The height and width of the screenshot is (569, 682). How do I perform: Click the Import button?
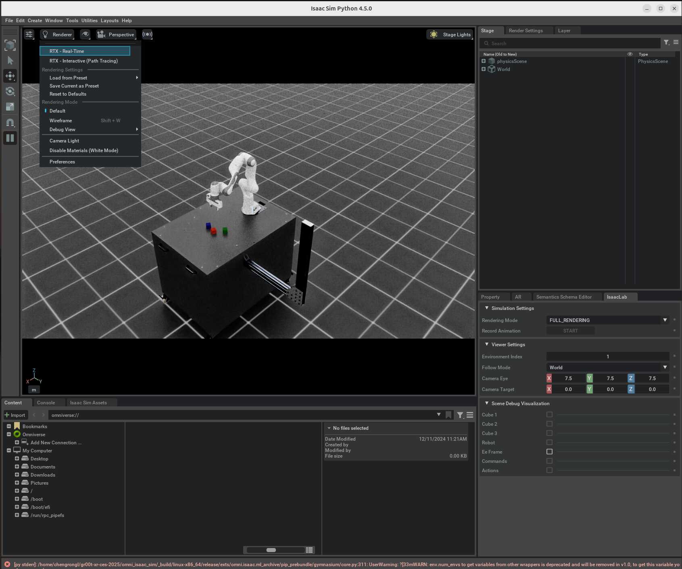[x=15, y=415]
